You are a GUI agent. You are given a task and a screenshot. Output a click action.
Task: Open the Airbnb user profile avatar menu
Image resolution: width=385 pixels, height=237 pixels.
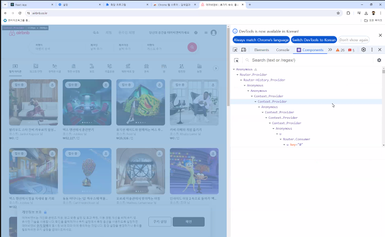(213, 32)
